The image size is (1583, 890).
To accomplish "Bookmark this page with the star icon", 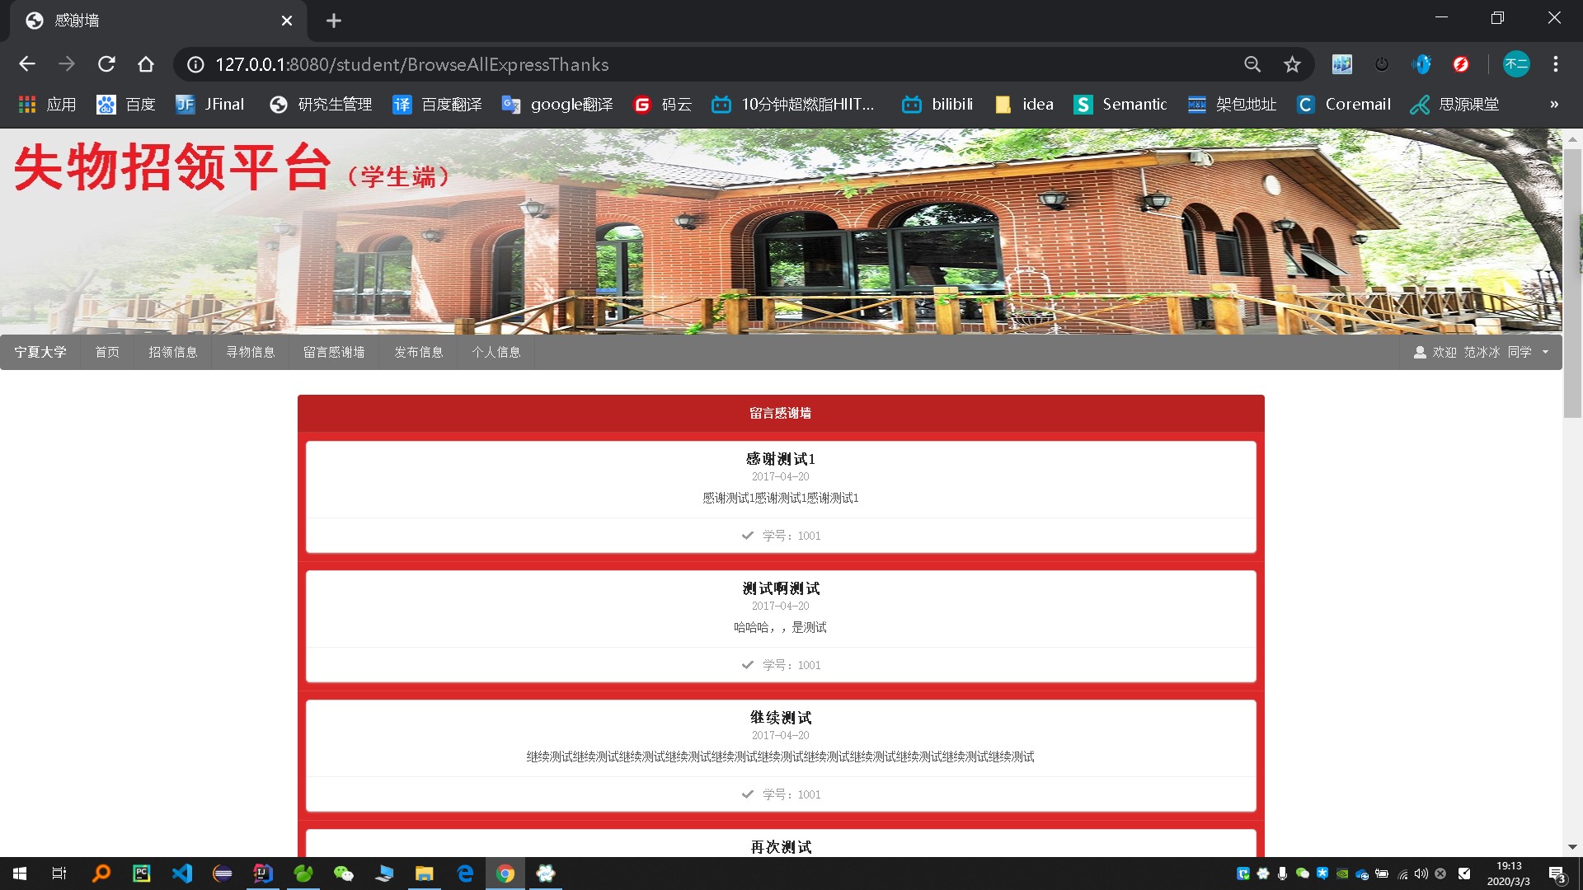I will tap(1292, 64).
